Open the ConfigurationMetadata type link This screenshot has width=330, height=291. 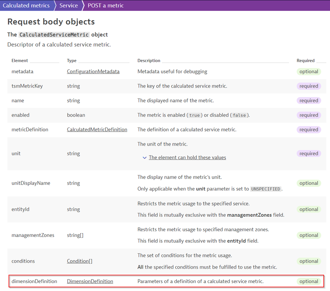point(93,71)
